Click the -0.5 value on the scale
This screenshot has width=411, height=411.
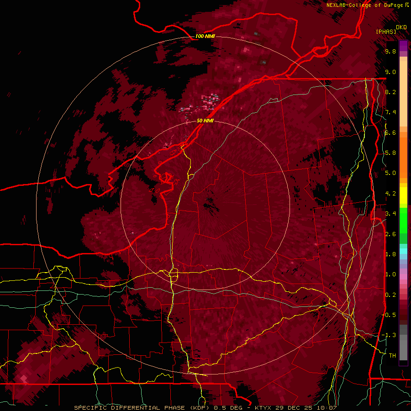[389, 315]
